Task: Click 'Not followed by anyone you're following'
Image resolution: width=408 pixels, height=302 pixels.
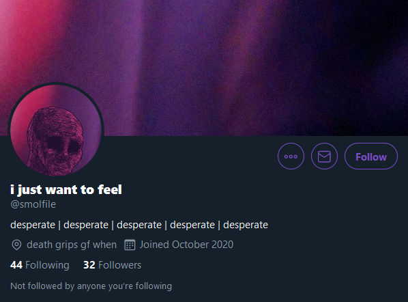Action: coord(91,286)
